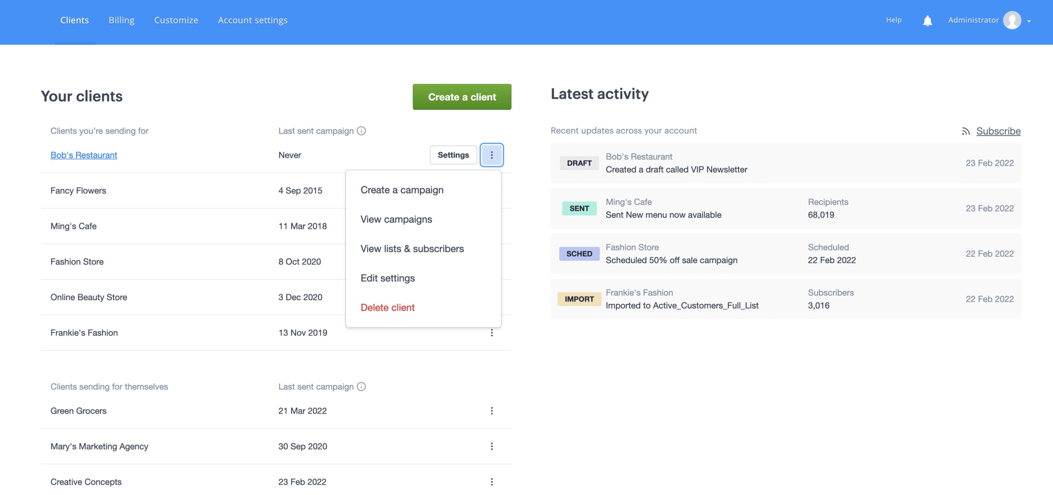The width and height of the screenshot is (1053, 495).
Task: Open three-dot menu for Green Grocers
Action: pos(492,411)
